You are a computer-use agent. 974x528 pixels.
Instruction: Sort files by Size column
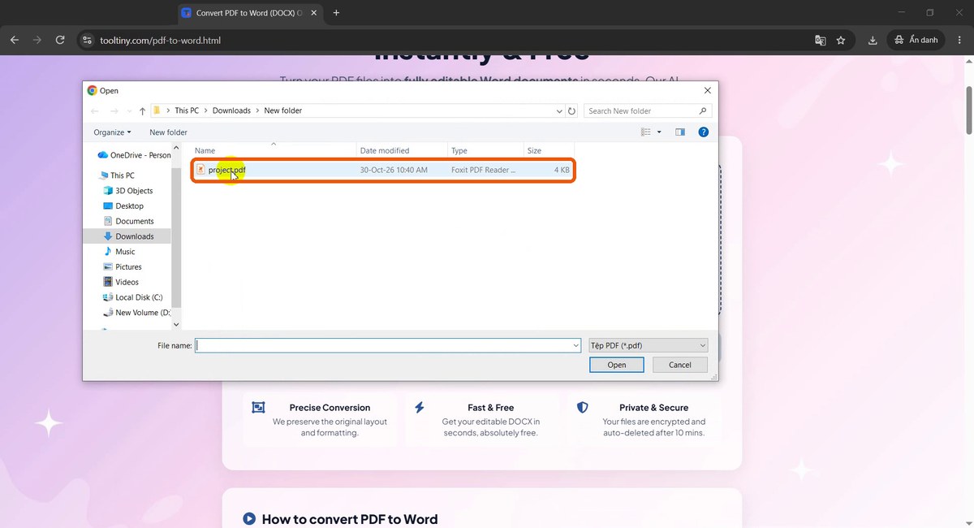549,150
